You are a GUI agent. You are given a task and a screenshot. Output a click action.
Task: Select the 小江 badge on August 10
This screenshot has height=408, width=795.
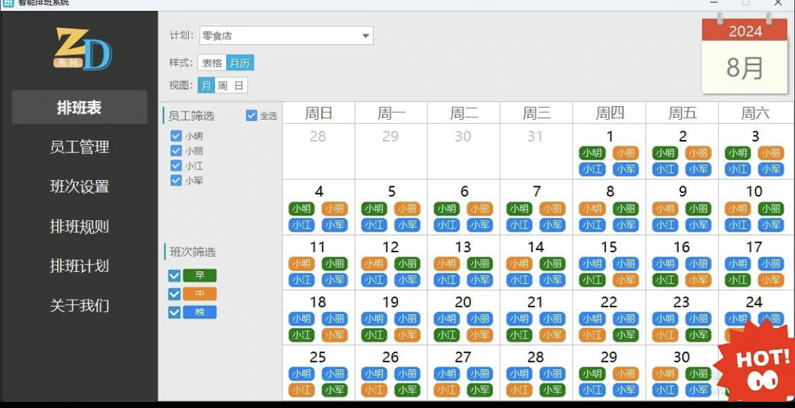coord(737,224)
